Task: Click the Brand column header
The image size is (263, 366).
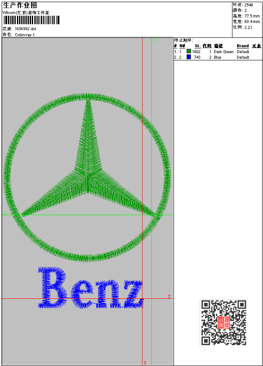Action: point(243,46)
